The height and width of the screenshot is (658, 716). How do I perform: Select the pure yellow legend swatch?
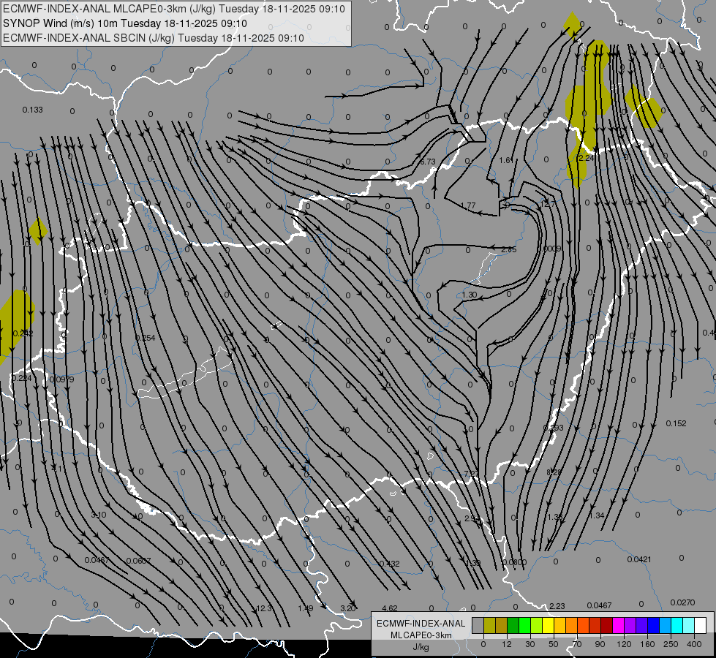(549, 625)
